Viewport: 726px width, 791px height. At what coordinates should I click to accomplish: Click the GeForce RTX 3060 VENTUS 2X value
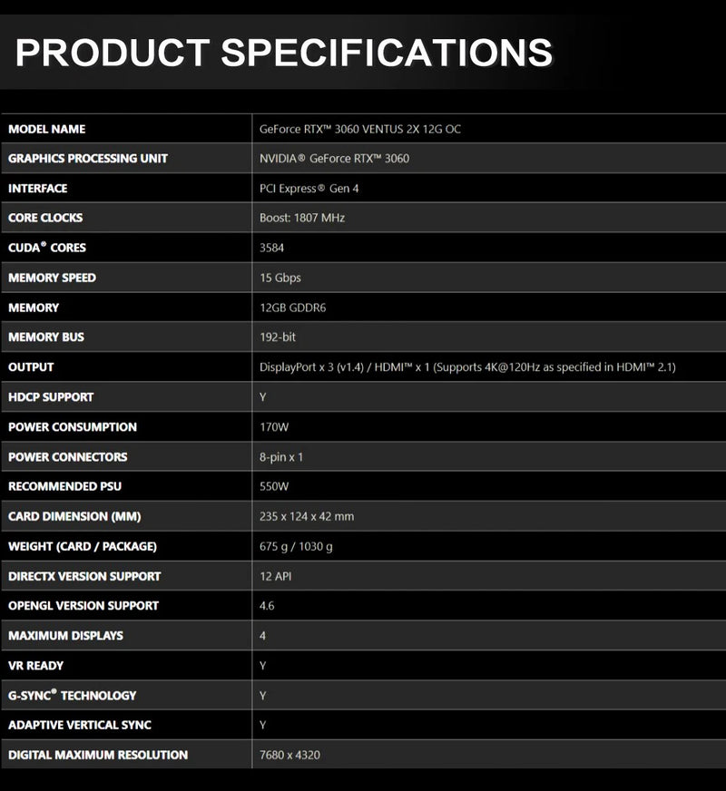pos(360,129)
